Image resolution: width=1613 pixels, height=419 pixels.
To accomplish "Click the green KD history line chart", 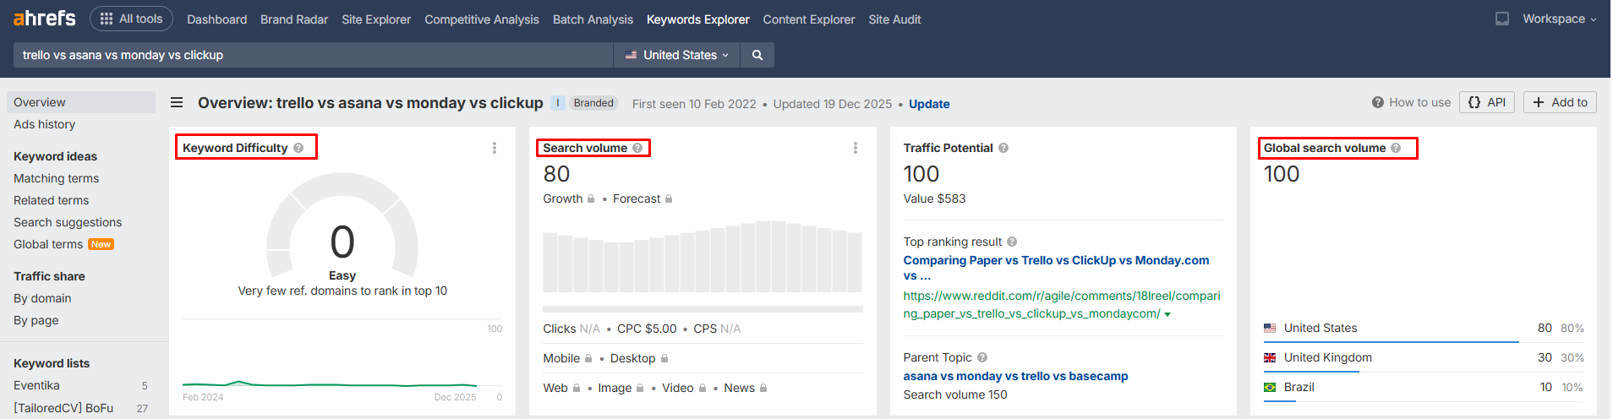I will [x=330, y=384].
